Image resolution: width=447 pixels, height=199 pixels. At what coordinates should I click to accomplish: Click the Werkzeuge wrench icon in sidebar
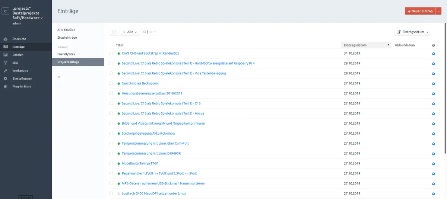coord(6,71)
